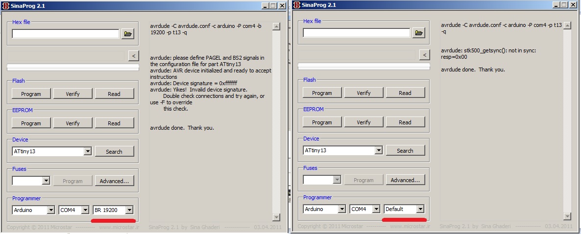Click scroll up arrow in right window output log
Image resolution: width=581 pixels, height=234 pixels.
click(567, 25)
